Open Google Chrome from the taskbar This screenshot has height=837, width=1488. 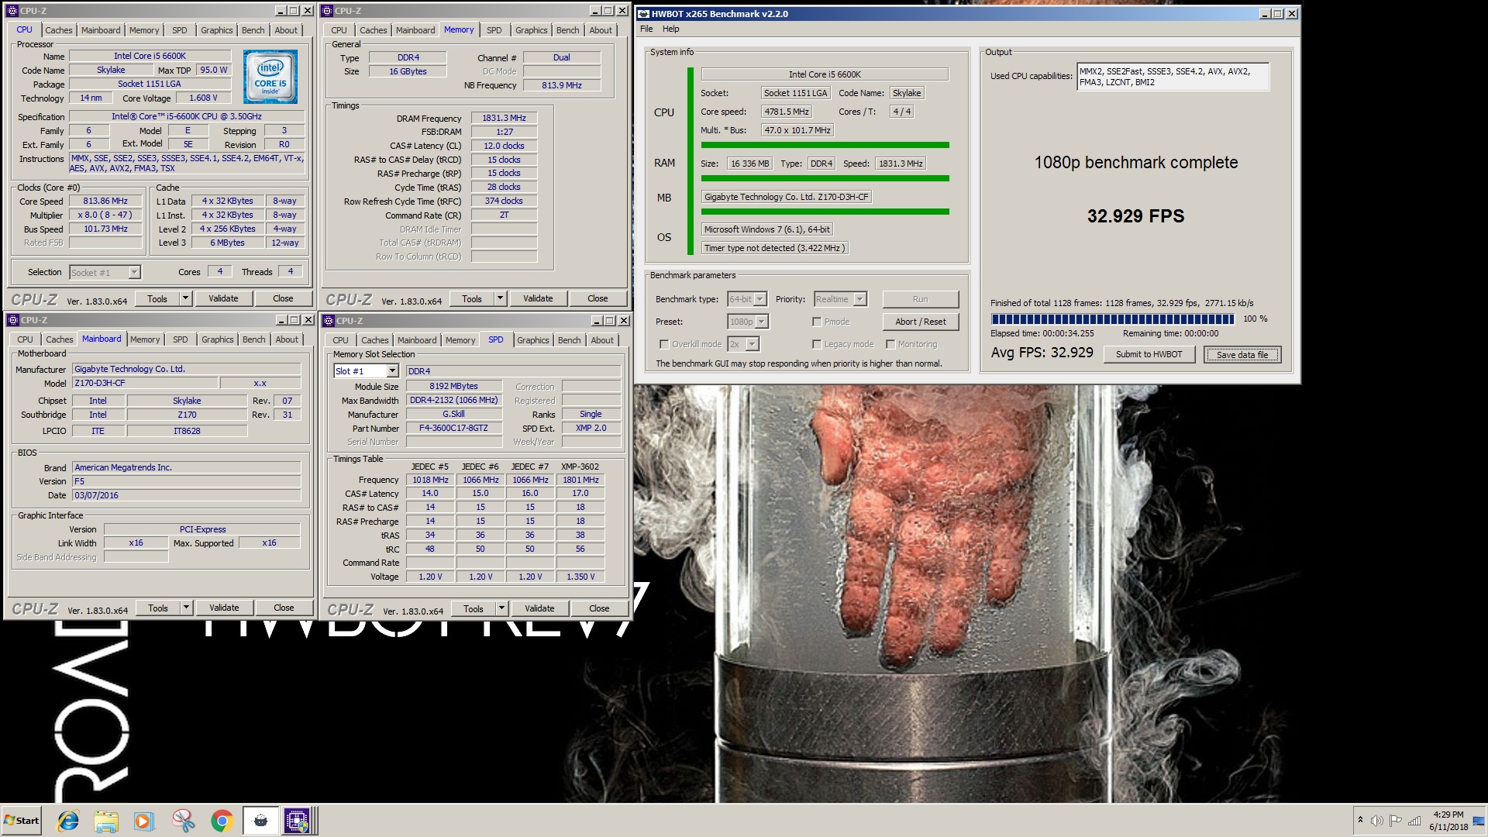tap(222, 821)
